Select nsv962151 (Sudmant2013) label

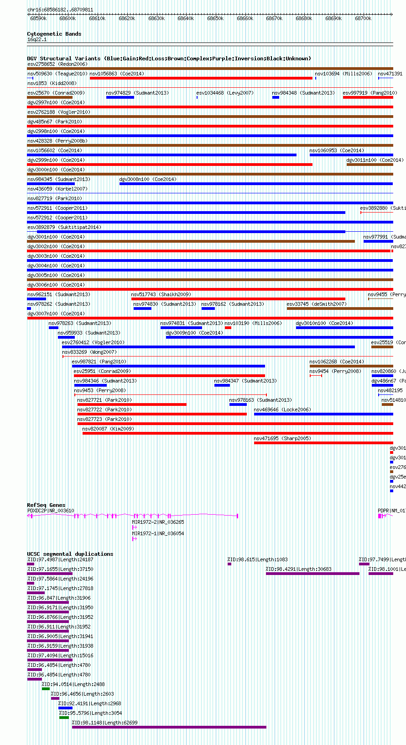pos(59,294)
